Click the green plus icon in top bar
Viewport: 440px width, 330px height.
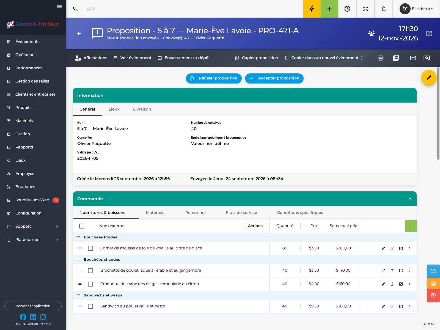click(329, 9)
